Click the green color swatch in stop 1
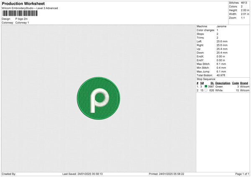Image resolution: width=251 pixels, height=177 pixels. pos(206,86)
